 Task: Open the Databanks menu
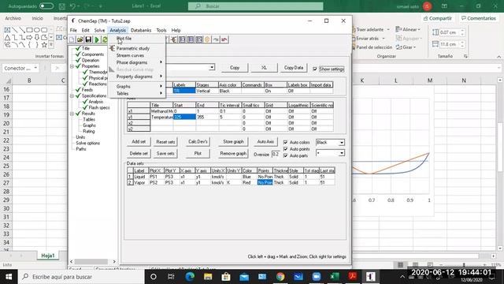point(141,30)
